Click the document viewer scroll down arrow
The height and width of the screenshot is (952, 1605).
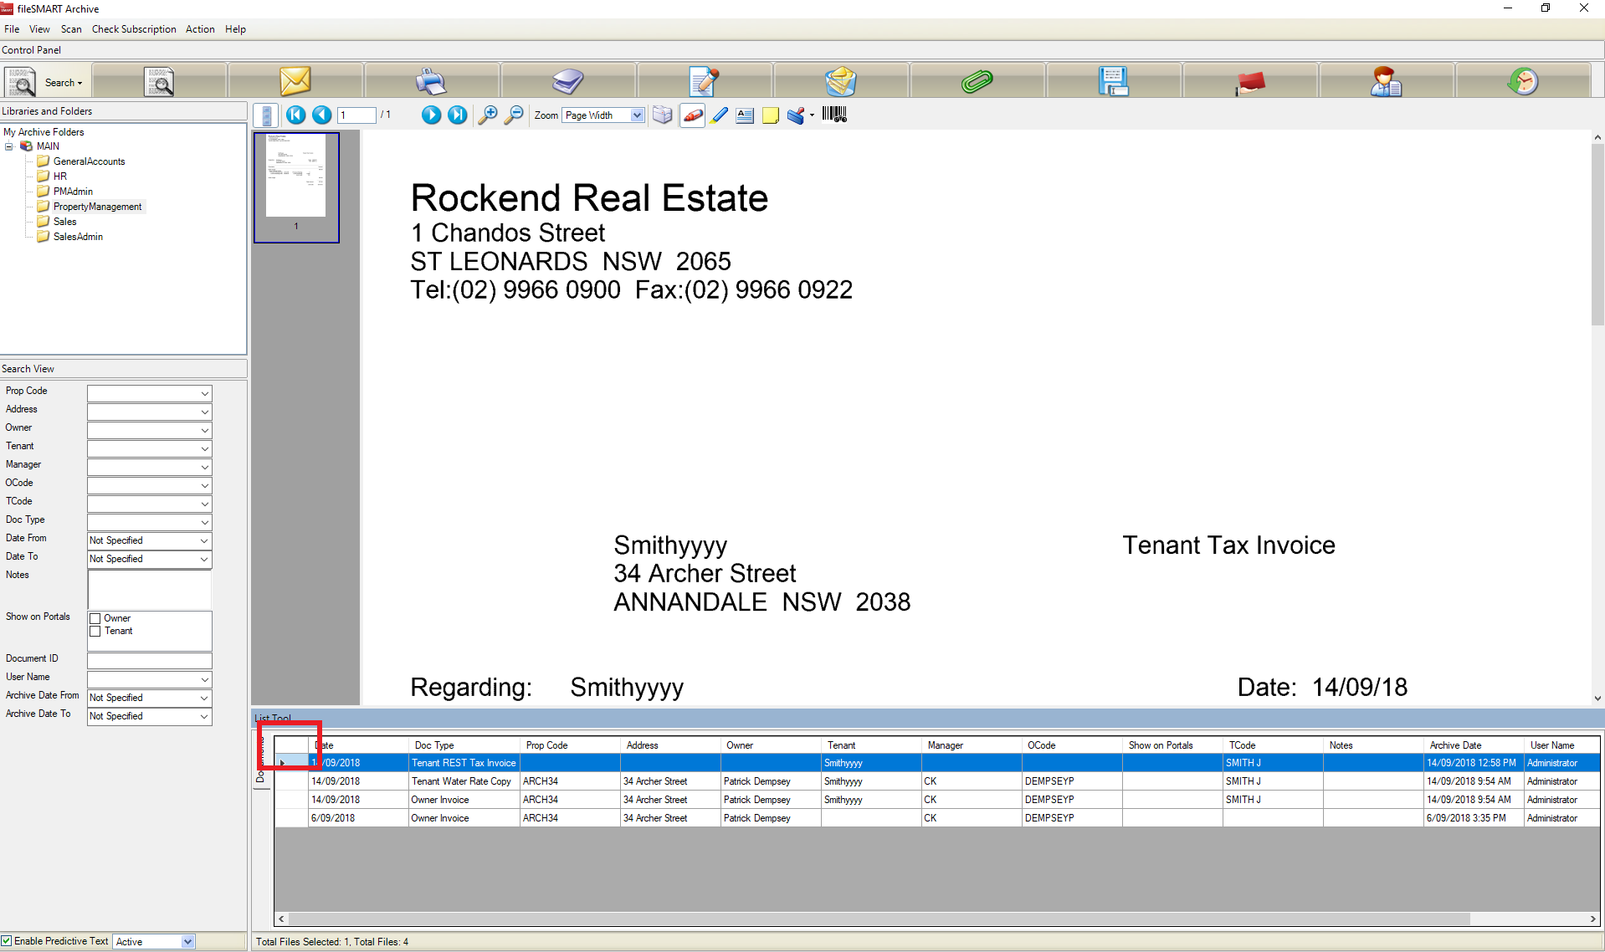[1597, 698]
